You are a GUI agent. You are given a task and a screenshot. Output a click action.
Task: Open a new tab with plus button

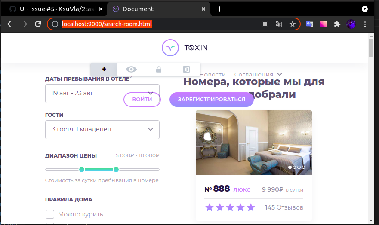pos(220,9)
